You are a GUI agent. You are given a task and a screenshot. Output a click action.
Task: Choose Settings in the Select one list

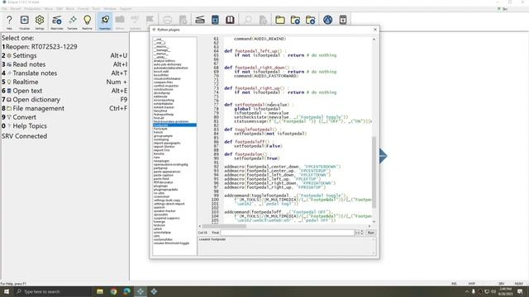(x=64, y=55)
